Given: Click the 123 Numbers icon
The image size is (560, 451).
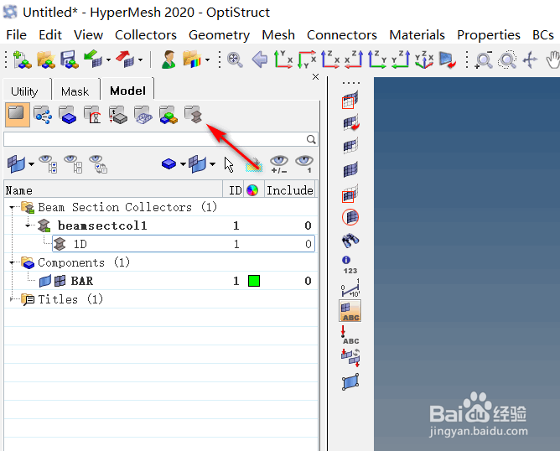Looking at the screenshot, I should (x=350, y=271).
